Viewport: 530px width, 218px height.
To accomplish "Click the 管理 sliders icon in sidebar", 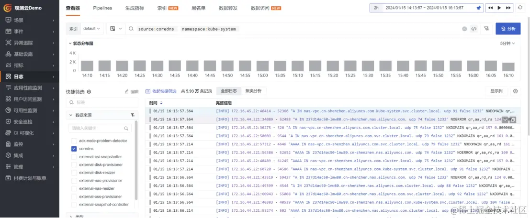I will coord(9,167).
